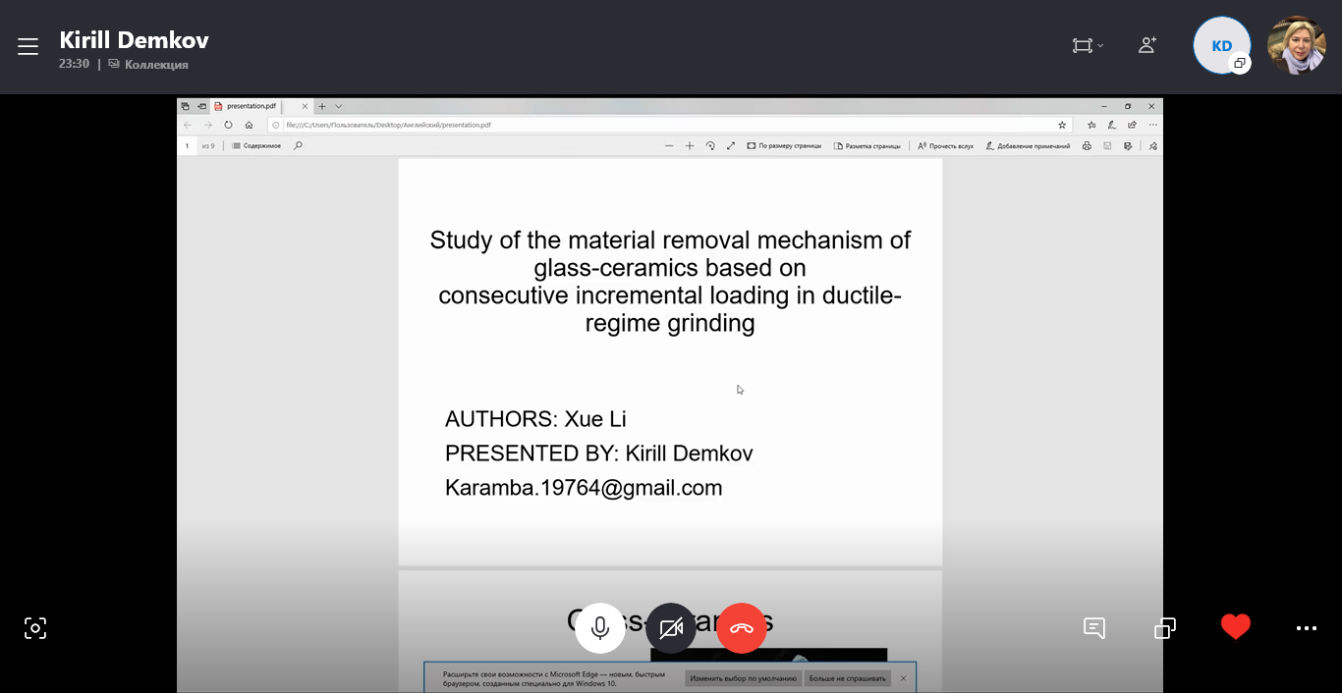Click the browser address bar with presentation.pdf path
Viewport: 1342px width, 693px height.
coord(668,126)
